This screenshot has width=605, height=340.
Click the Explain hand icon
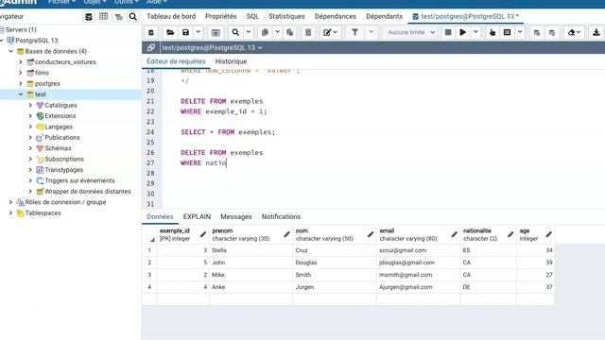[493, 32]
